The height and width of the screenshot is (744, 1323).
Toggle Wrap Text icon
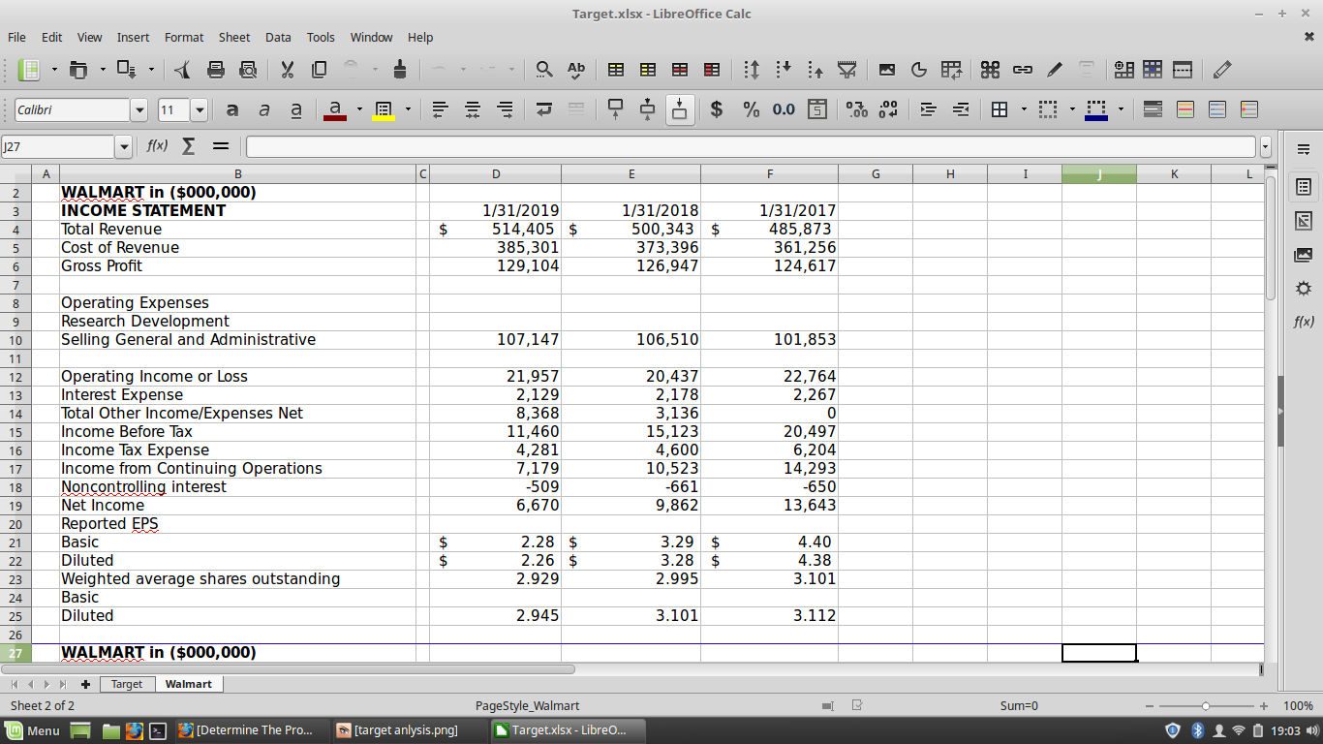pos(544,109)
